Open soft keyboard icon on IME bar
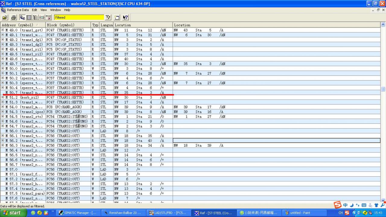This screenshot has width=386, height=217. tap(364, 205)
